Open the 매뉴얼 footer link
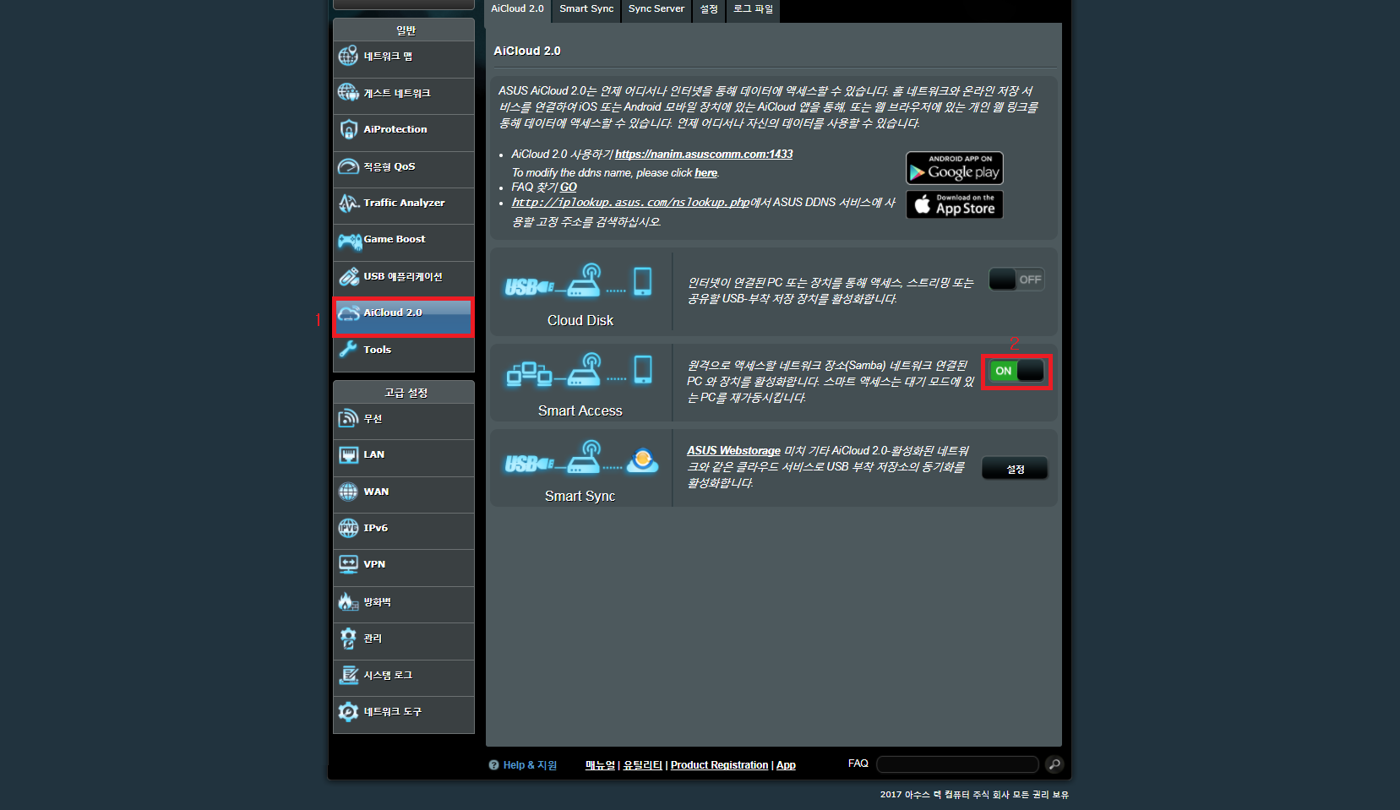 [600, 765]
